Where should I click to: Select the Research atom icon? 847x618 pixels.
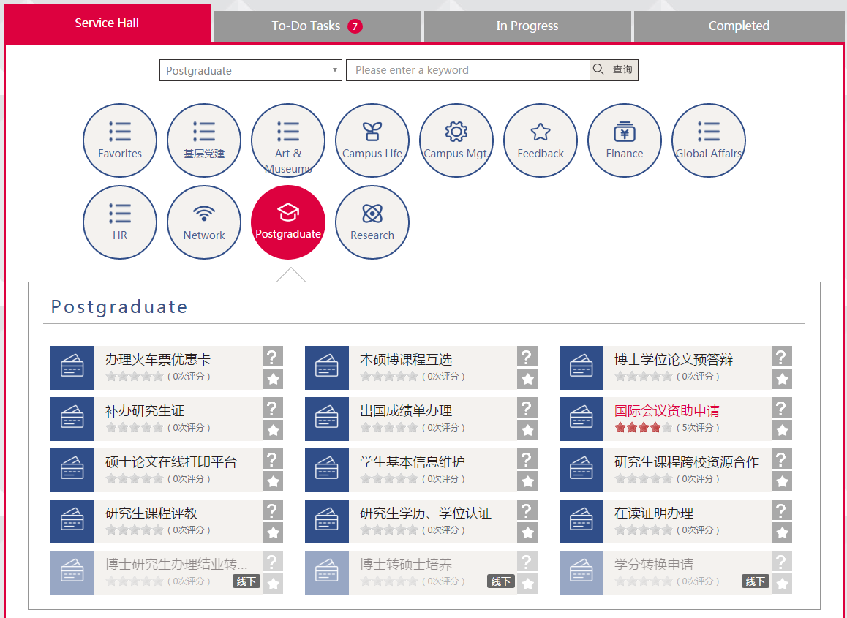pos(372,222)
